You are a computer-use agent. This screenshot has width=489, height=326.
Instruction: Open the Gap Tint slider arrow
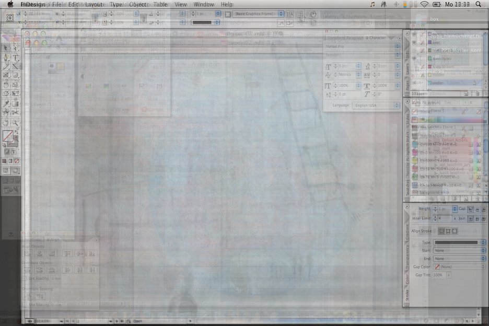(x=449, y=275)
